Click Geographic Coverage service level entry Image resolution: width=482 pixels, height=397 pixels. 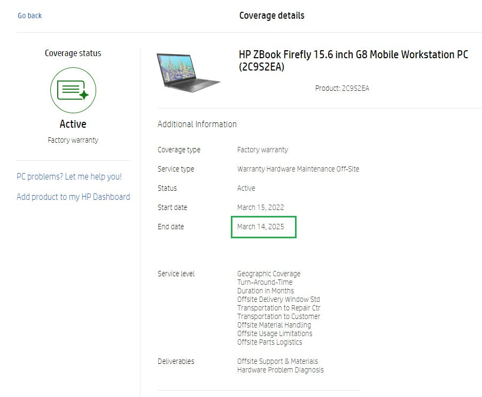point(269,274)
